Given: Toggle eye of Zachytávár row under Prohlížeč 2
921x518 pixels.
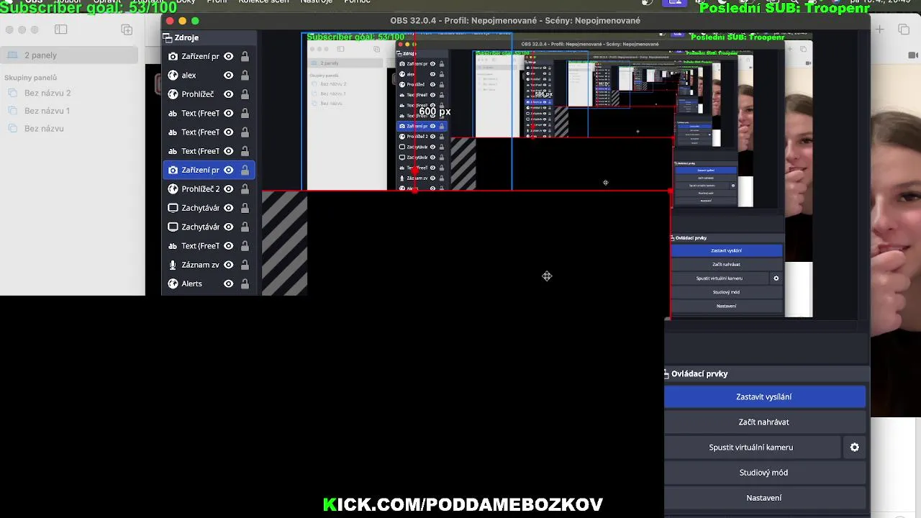Looking at the screenshot, I should (228, 208).
